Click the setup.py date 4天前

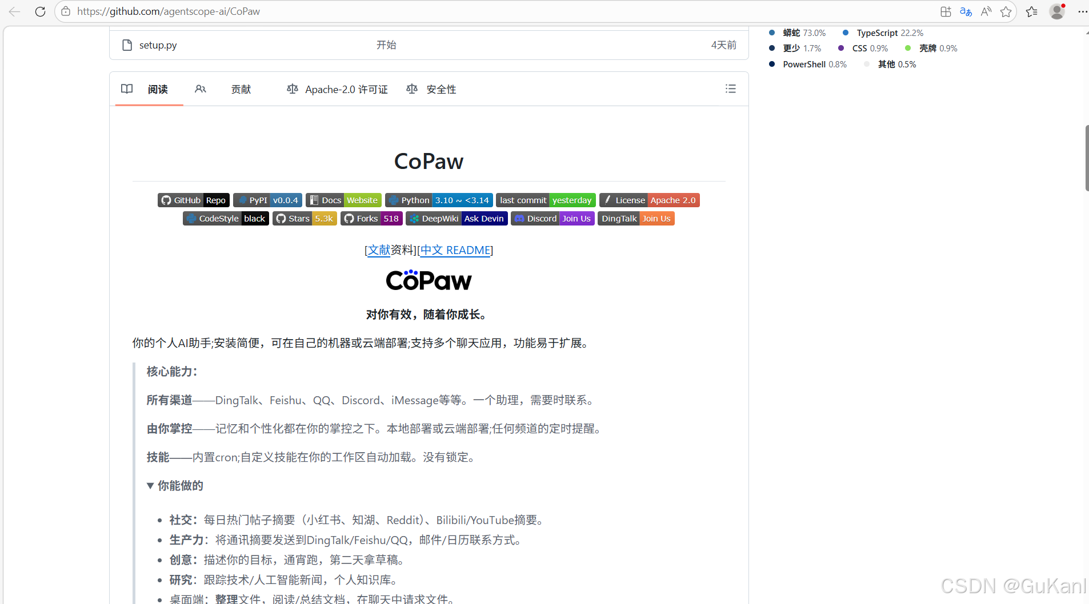(723, 45)
